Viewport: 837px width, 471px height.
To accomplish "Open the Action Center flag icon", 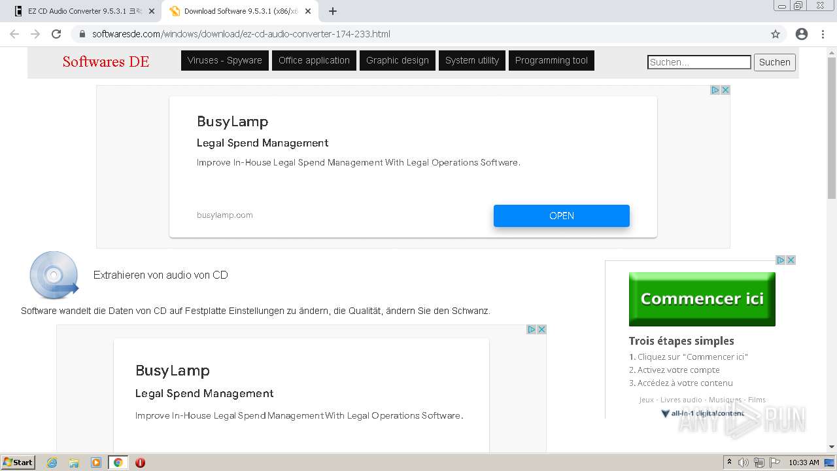I will pyautogui.click(x=775, y=462).
